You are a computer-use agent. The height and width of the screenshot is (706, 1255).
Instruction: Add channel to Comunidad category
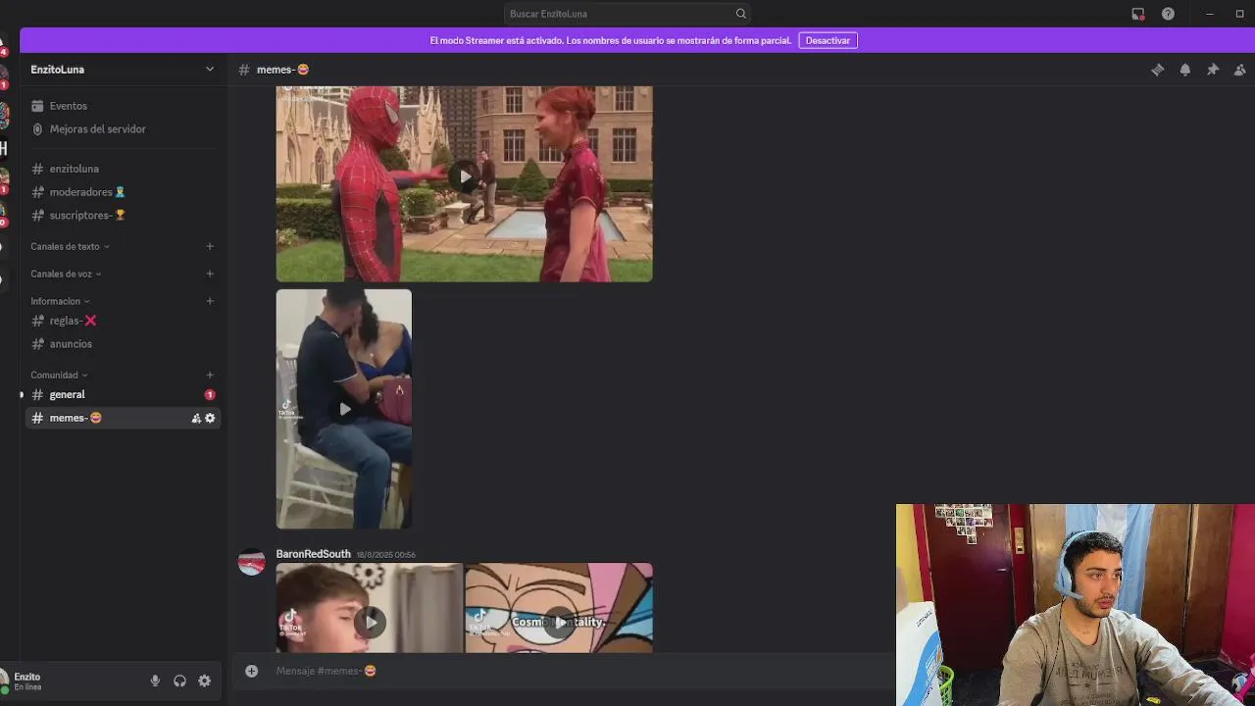[x=210, y=375]
